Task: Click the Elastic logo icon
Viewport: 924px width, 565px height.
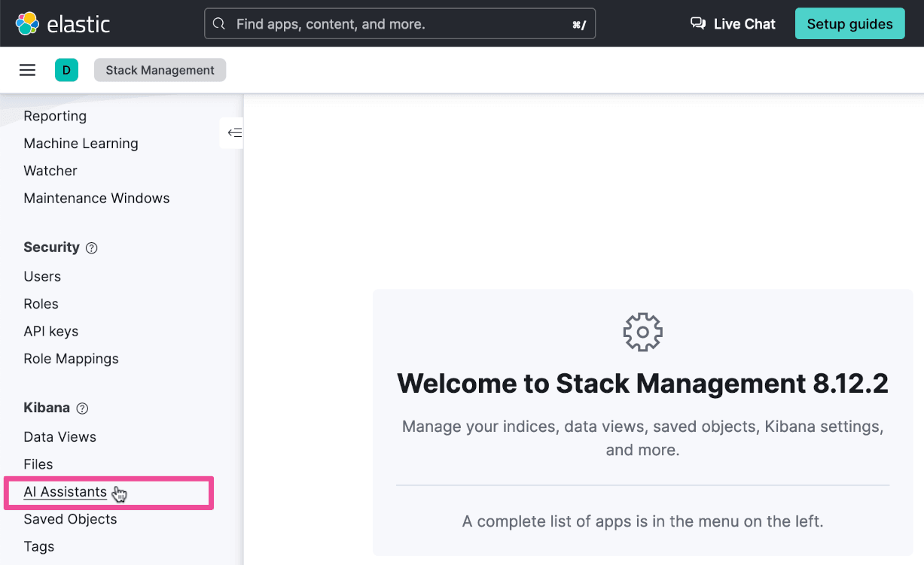Action: [x=28, y=24]
